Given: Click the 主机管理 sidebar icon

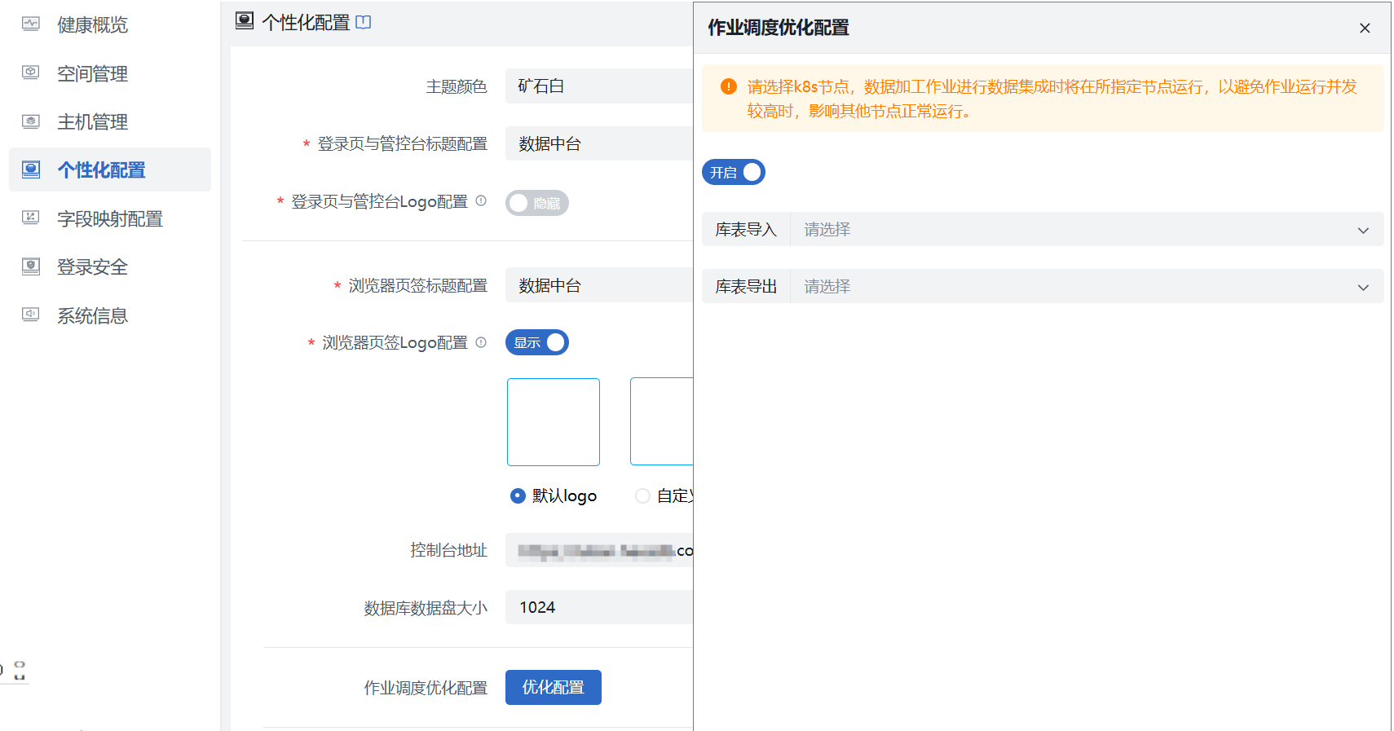Looking at the screenshot, I should (31, 121).
